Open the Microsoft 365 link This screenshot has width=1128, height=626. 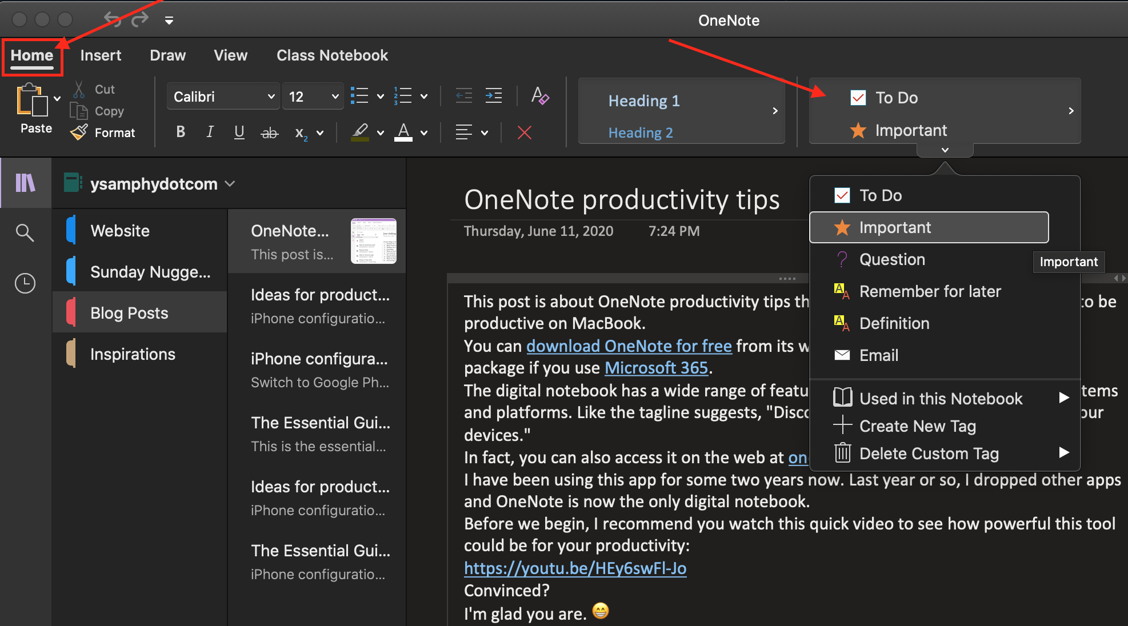657,368
